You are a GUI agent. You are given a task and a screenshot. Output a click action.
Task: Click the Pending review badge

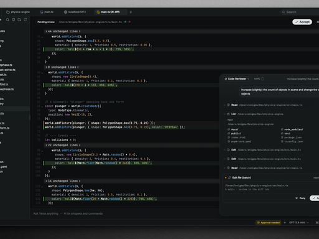46,22
